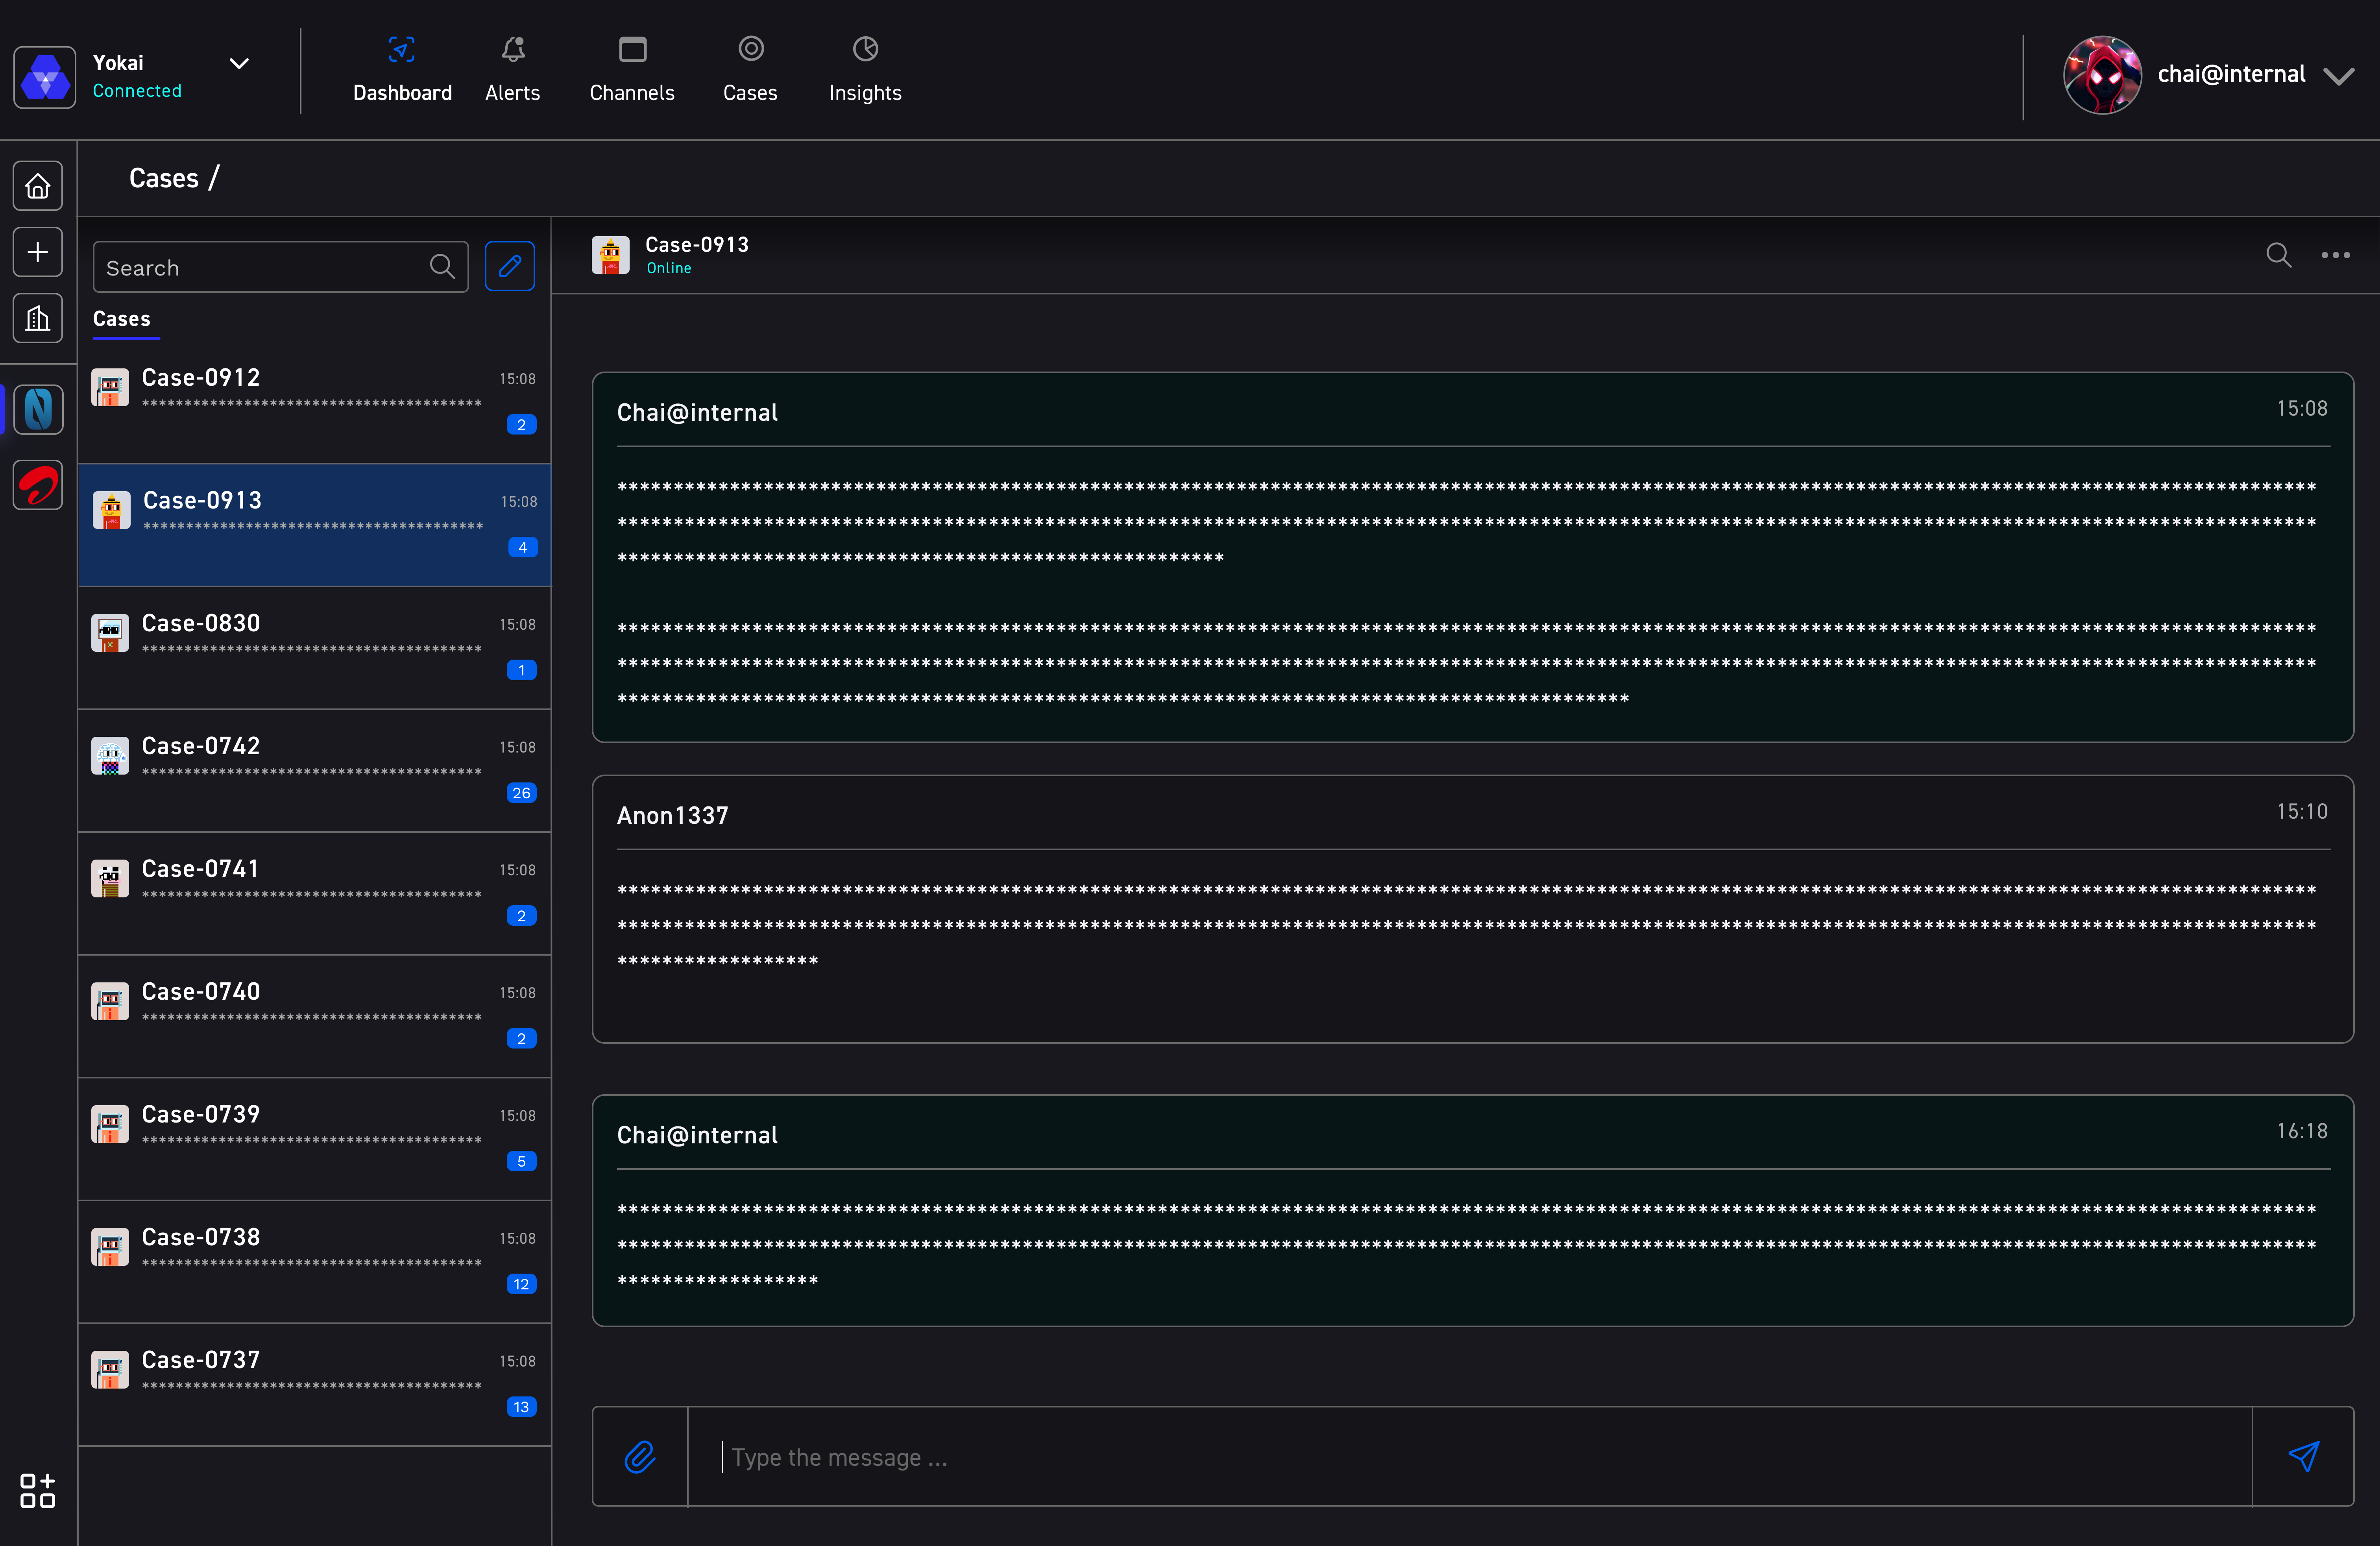
Task: Select the red swirl workspace icon
Action: pyautogui.click(x=38, y=485)
